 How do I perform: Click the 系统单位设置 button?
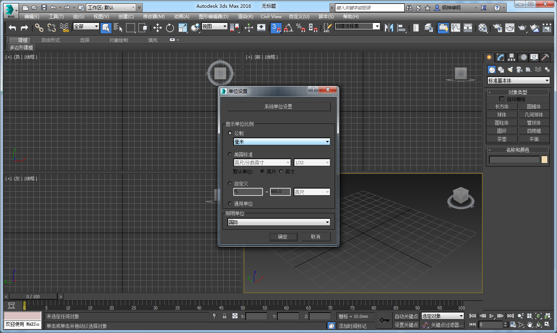(x=278, y=106)
